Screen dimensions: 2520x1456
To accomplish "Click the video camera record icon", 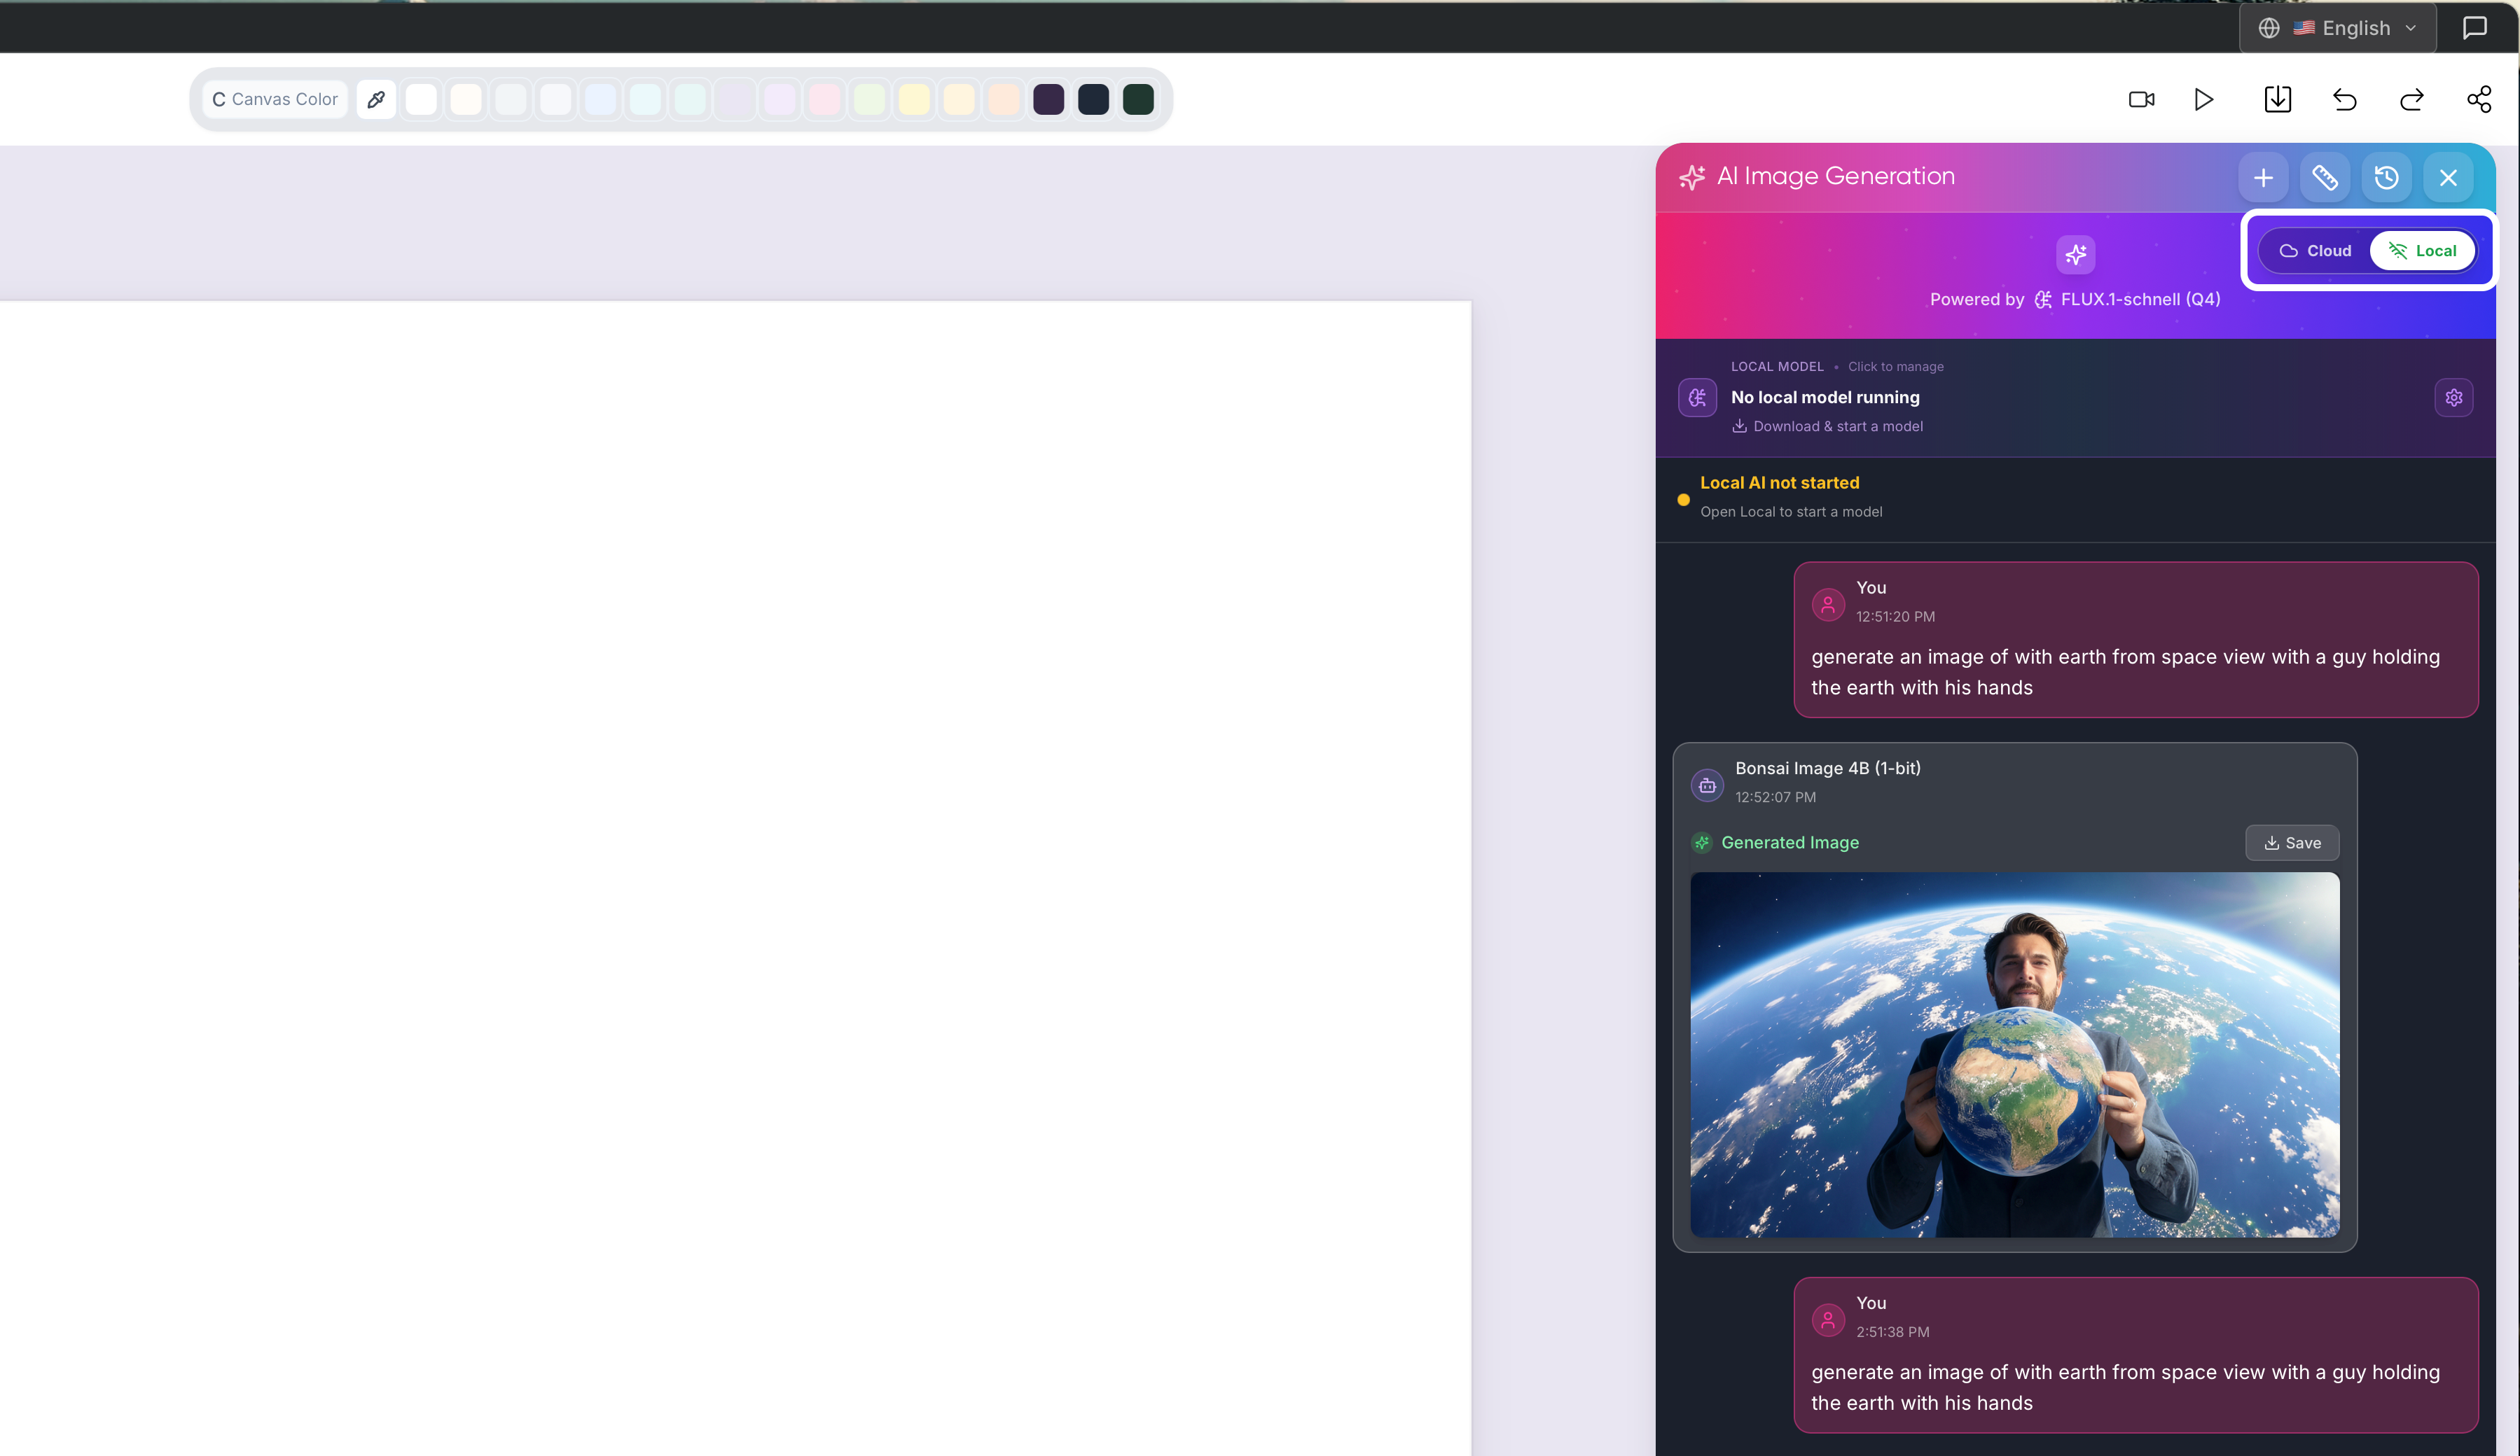I will (2141, 99).
